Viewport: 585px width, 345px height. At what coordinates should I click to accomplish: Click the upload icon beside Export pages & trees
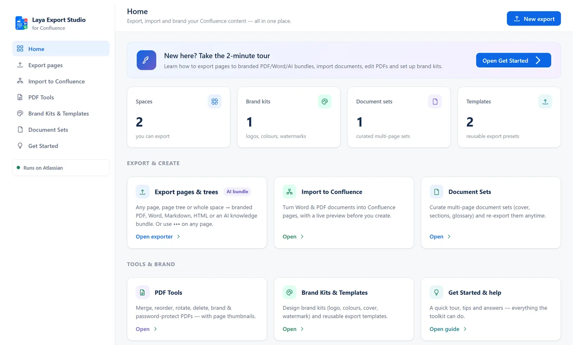(x=142, y=192)
